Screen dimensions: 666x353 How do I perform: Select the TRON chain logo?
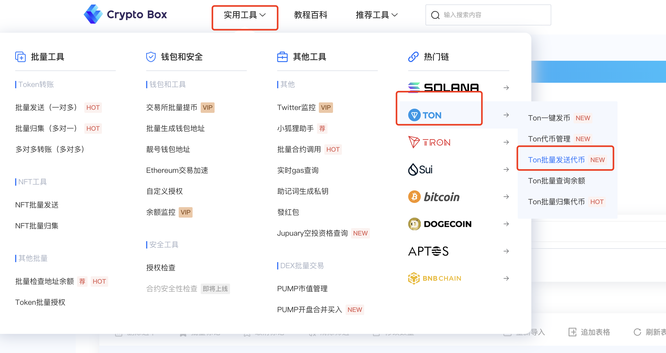(429, 142)
